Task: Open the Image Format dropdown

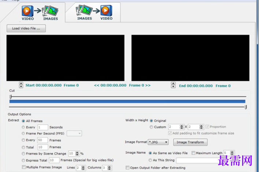Action: pos(158,142)
